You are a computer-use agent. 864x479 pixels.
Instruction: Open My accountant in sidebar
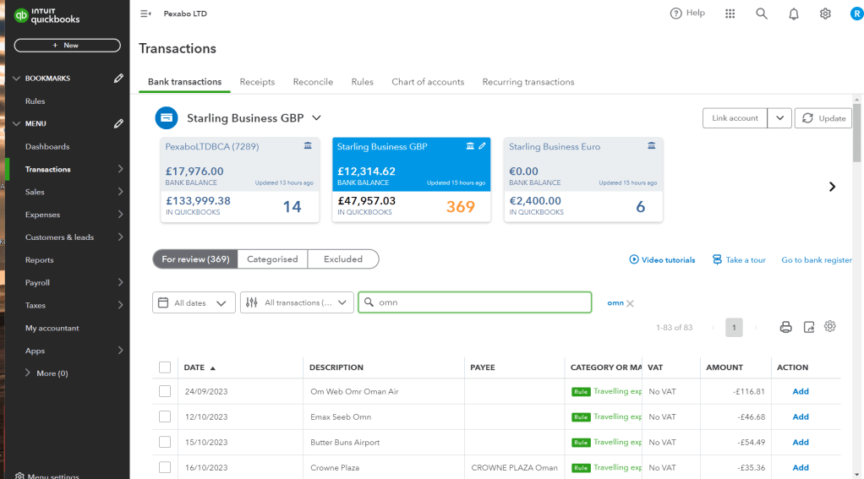click(52, 328)
